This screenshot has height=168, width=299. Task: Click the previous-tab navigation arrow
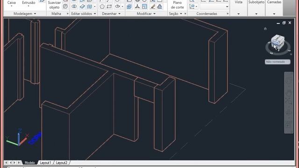[10, 162]
